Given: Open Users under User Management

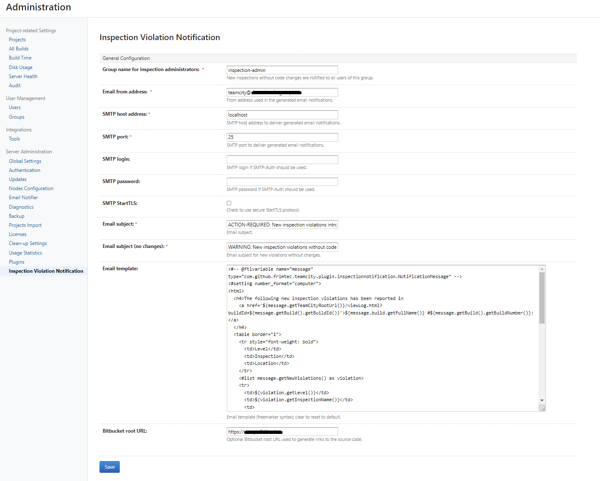Looking at the screenshot, I should click(15, 107).
